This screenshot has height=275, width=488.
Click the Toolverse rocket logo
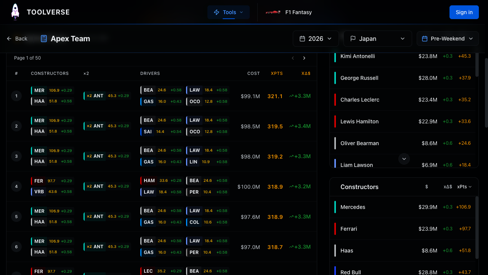click(15, 12)
